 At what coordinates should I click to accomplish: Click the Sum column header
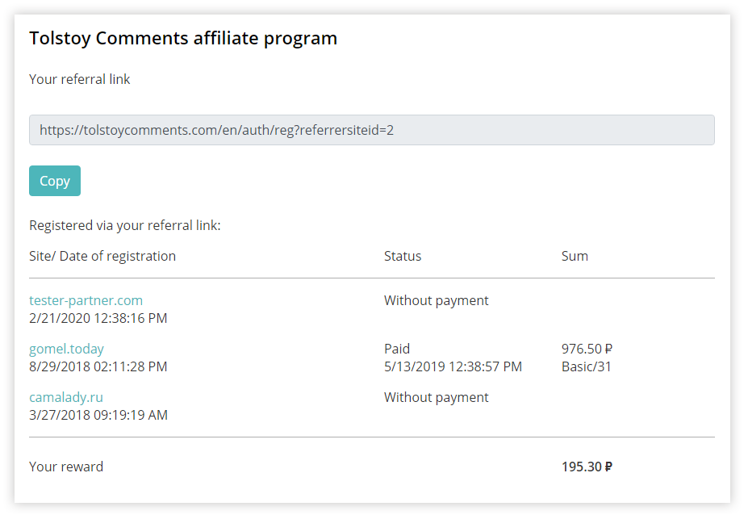click(x=575, y=256)
